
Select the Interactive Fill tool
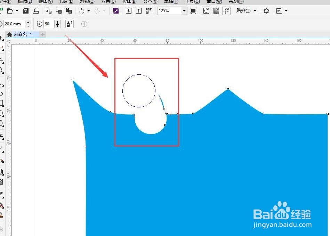(x=1, y=205)
